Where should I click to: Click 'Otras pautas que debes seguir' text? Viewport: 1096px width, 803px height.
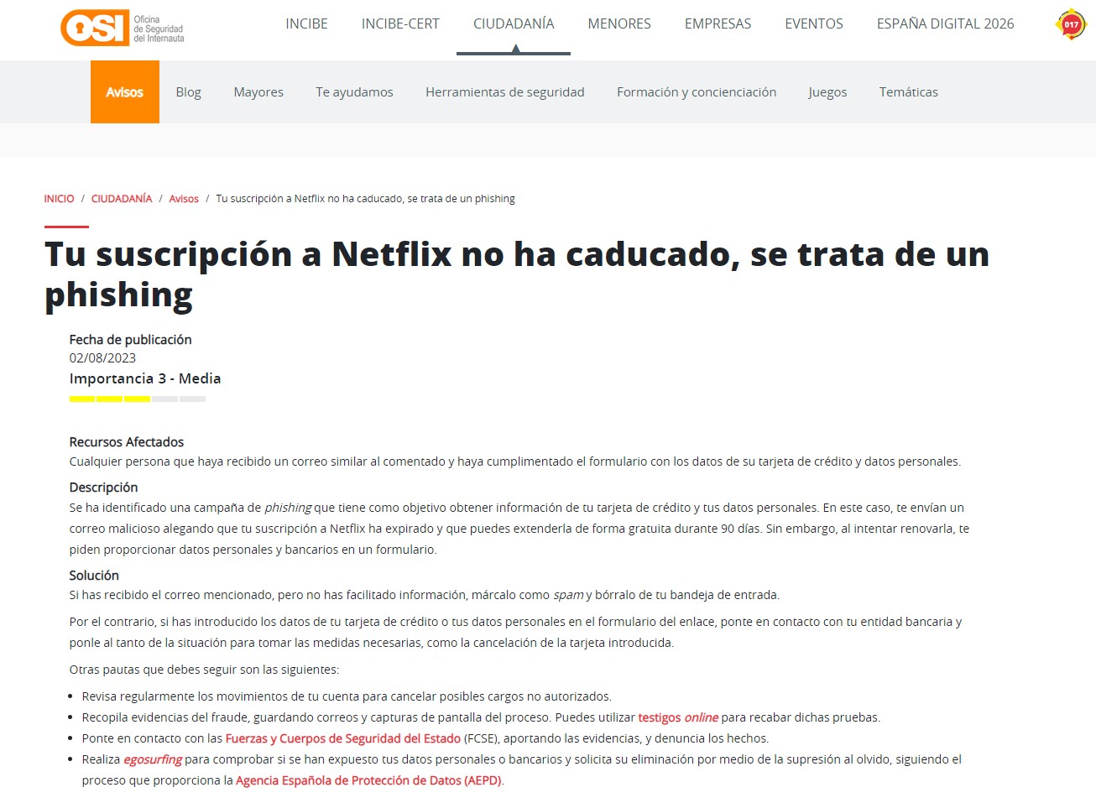[204, 670]
